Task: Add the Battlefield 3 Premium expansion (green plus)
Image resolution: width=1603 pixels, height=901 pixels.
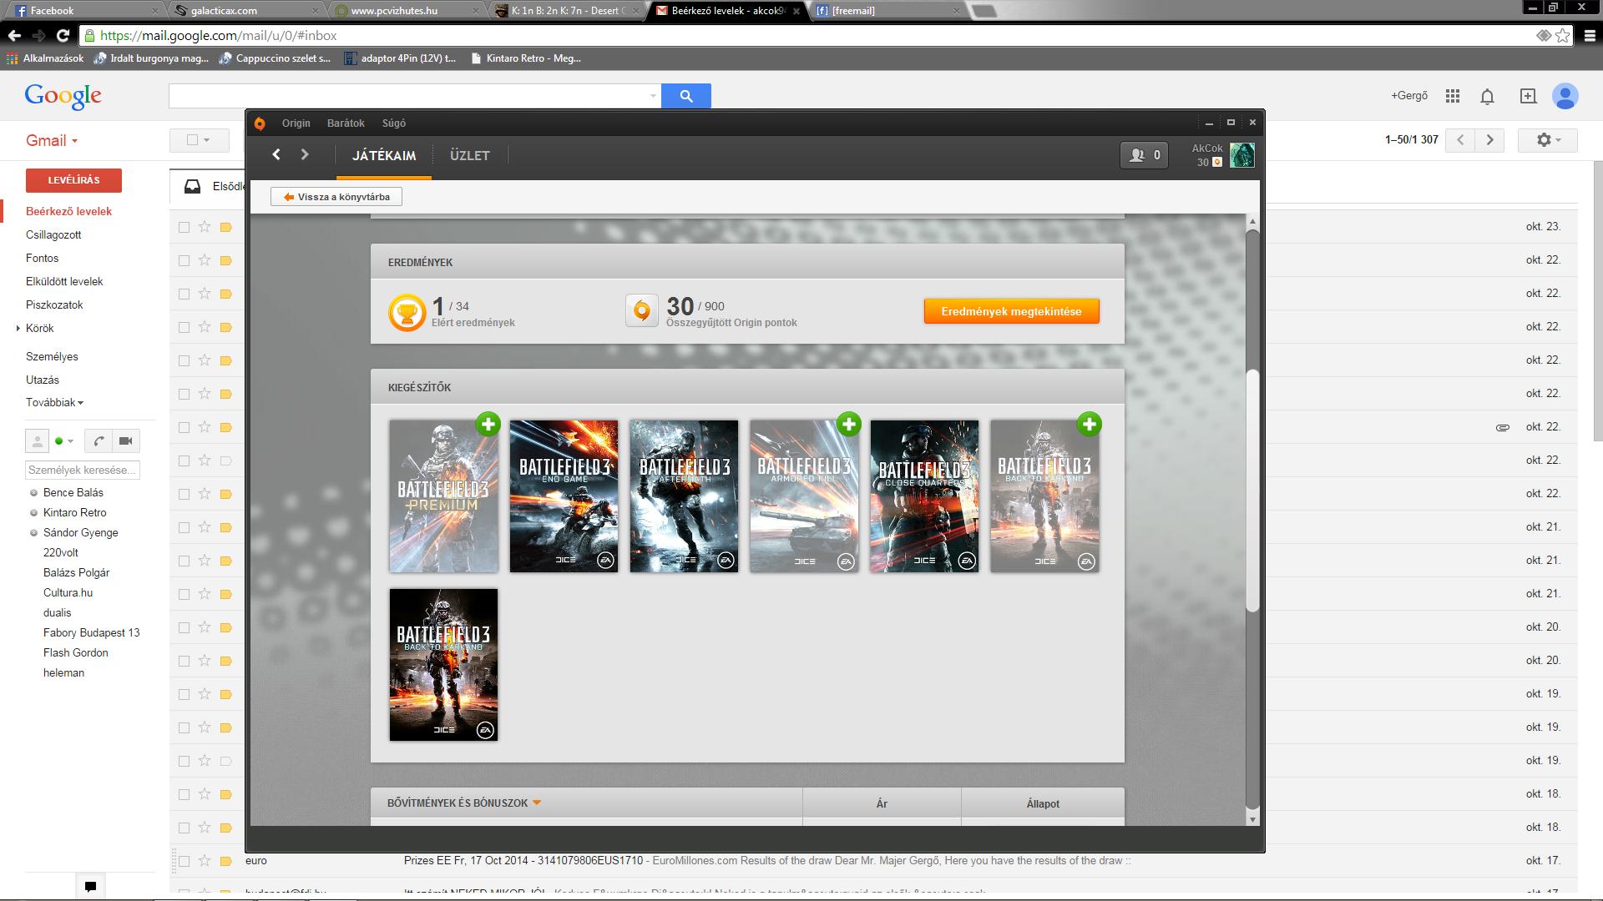Action: pyautogui.click(x=488, y=424)
